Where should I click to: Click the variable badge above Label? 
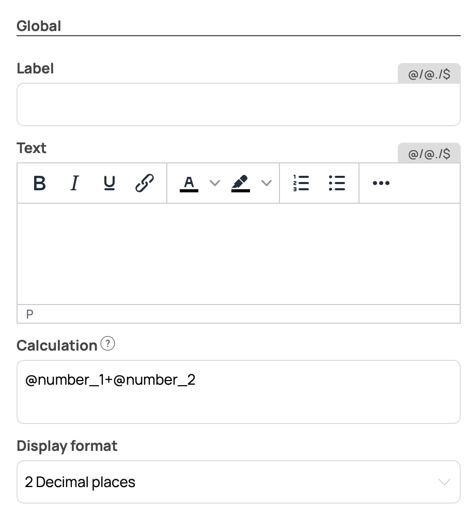429,73
